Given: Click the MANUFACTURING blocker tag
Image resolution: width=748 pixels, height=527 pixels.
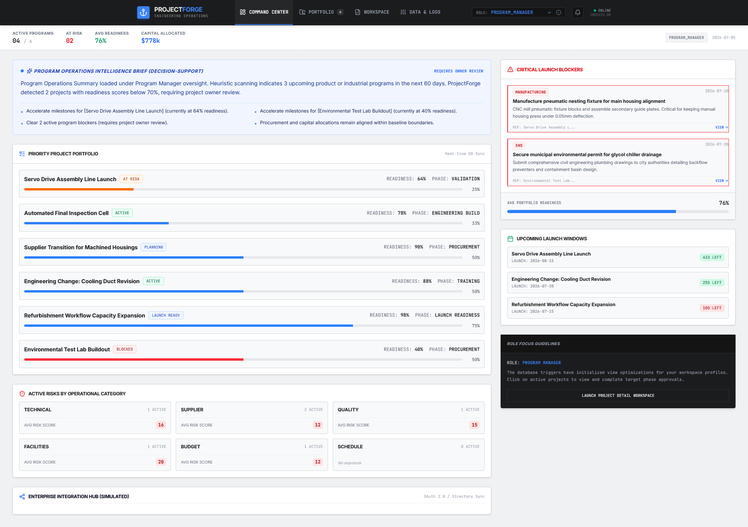Looking at the screenshot, I should tap(531, 92).
